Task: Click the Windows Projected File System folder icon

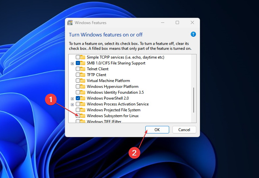Action: pyautogui.click(x=83, y=110)
